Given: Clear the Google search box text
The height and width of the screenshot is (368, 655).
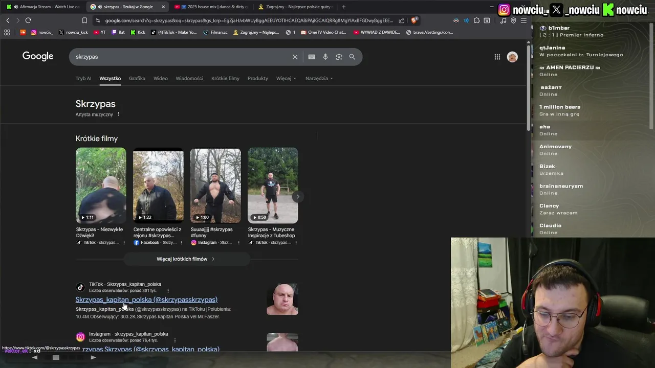Looking at the screenshot, I should click(x=295, y=57).
